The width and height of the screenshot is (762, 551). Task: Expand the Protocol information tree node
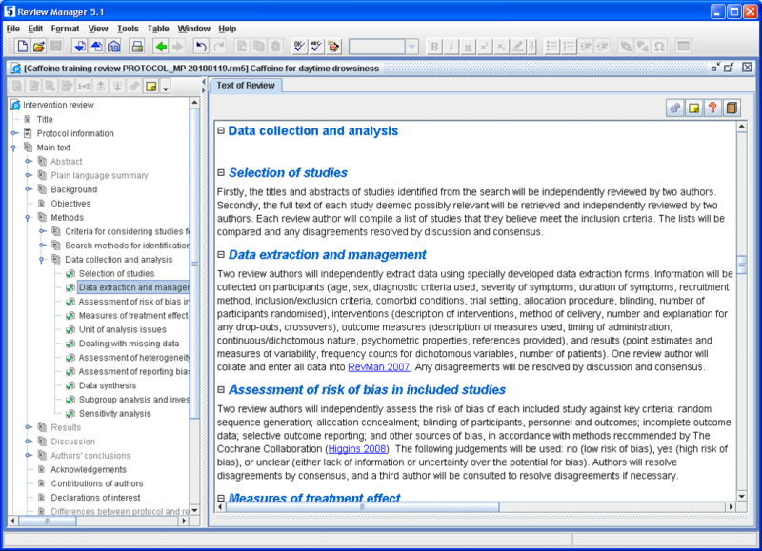click(x=14, y=133)
